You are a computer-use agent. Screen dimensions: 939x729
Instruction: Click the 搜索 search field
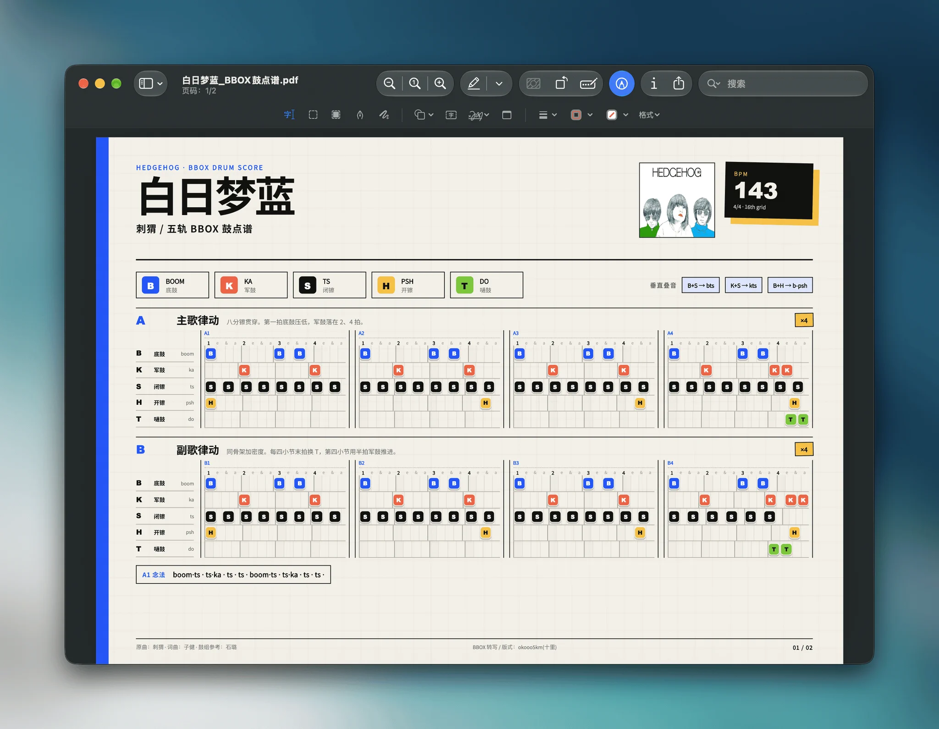[x=783, y=83]
